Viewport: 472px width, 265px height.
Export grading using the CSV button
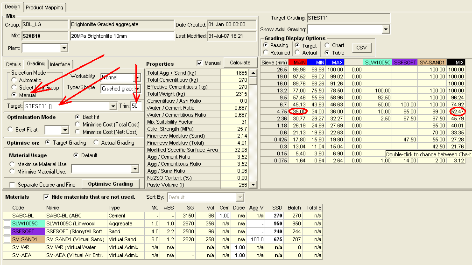(x=361, y=48)
